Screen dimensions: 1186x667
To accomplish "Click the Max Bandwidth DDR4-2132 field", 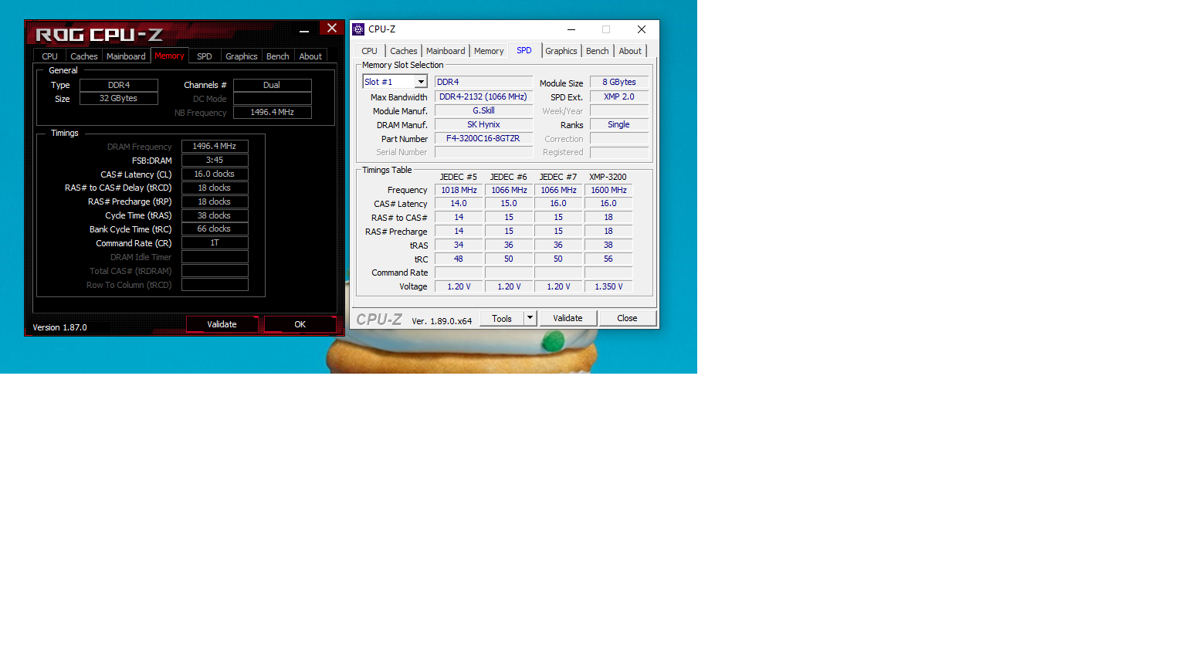I will point(483,97).
